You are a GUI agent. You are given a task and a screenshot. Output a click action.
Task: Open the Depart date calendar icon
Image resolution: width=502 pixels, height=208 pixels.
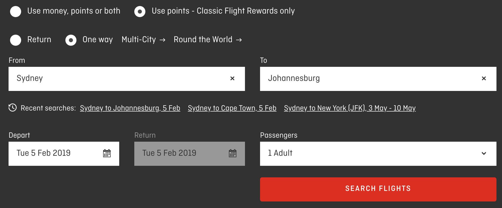(x=107, y=153)
